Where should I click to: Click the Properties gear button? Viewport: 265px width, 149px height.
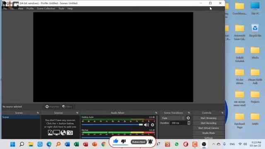52,107
